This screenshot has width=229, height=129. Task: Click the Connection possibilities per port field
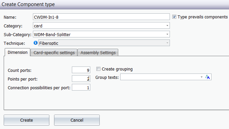pyautogui.click(x=81, y=87)
